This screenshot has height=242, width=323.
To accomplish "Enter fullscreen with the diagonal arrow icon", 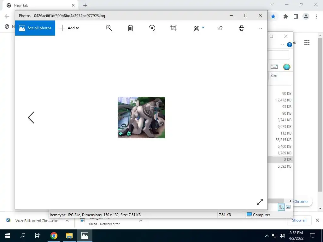I will click(260, 202).
